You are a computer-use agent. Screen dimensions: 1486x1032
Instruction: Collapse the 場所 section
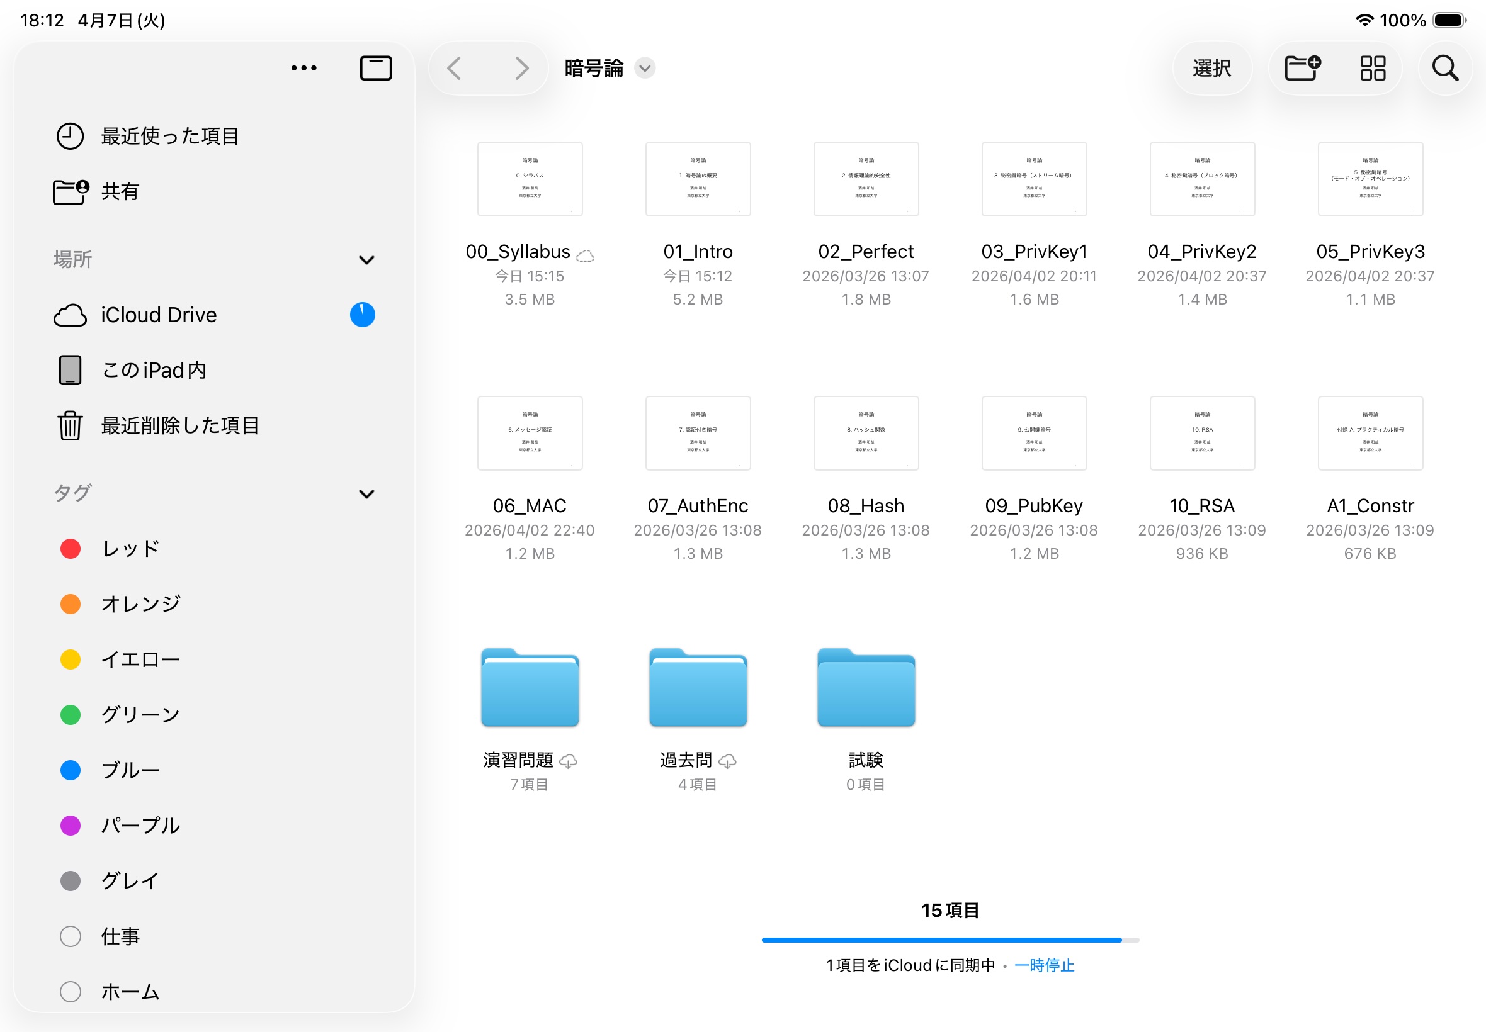coord(366,259)
